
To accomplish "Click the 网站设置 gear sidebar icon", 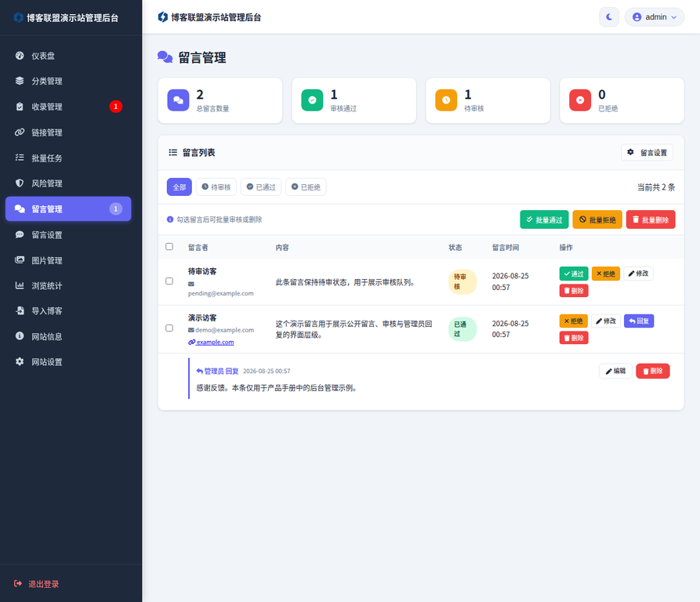I will click(x=20, y=362).
